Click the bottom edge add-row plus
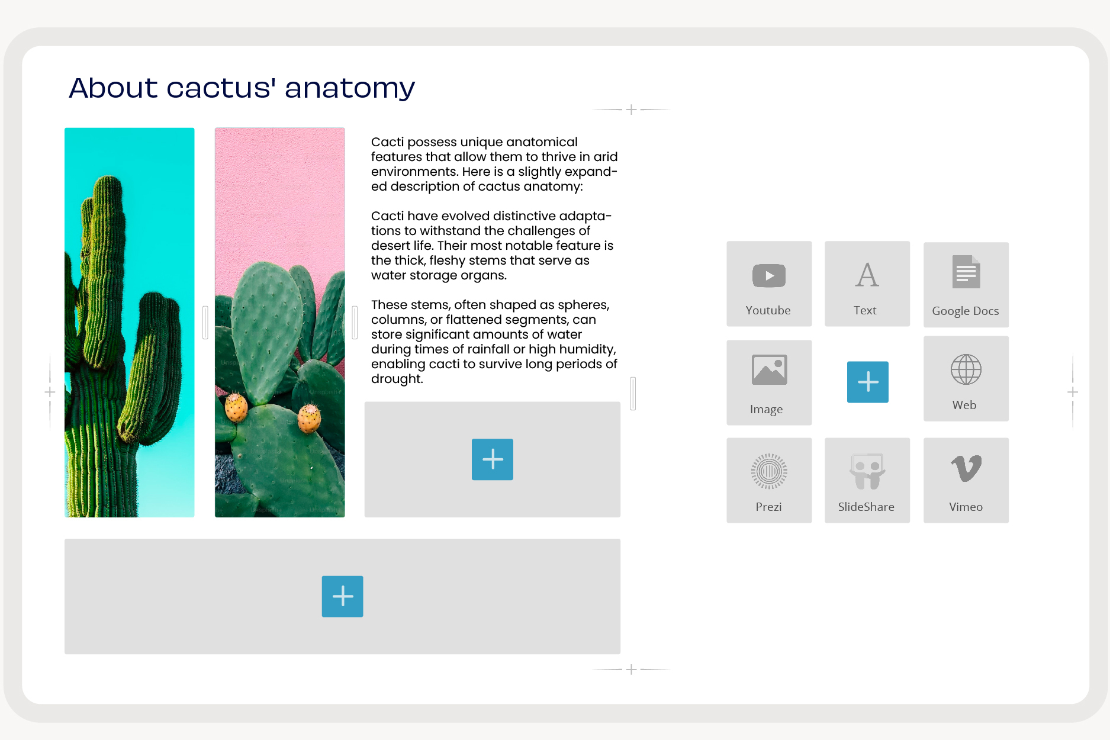This screenshot has height=740, width=1110. pyautogui.click(x=631, y=670)
